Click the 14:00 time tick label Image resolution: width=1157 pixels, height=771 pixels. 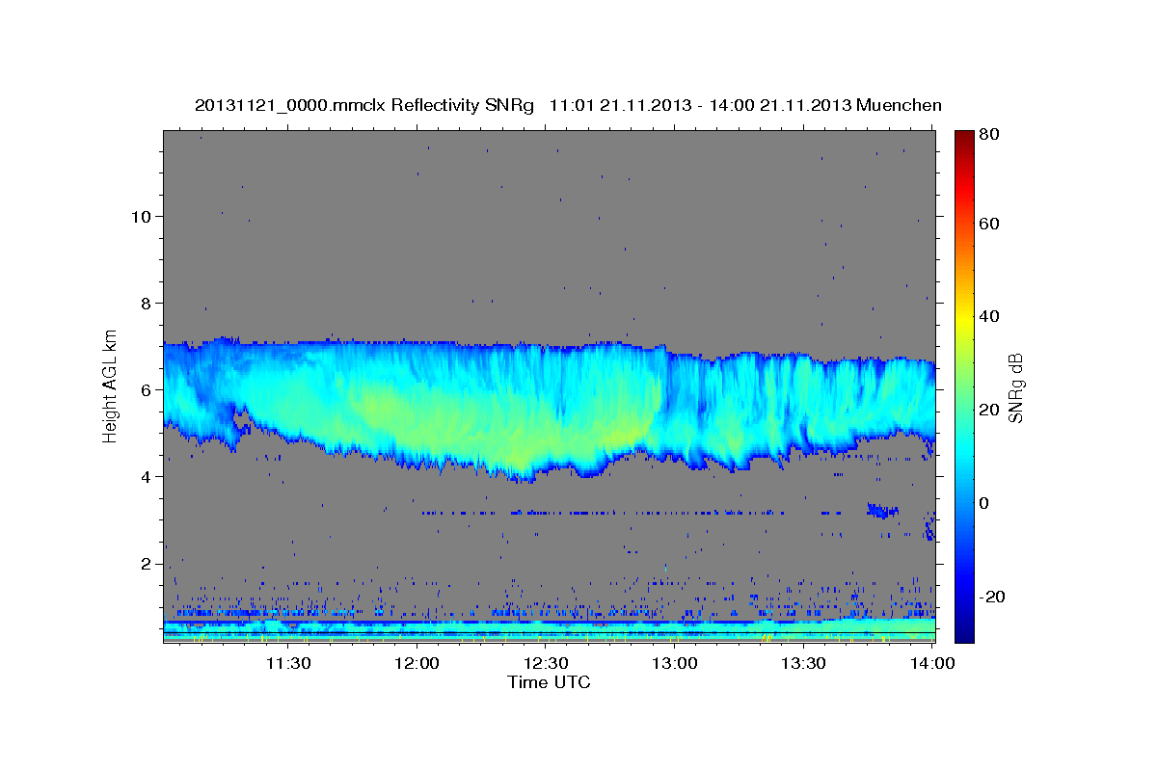point(932,663)
